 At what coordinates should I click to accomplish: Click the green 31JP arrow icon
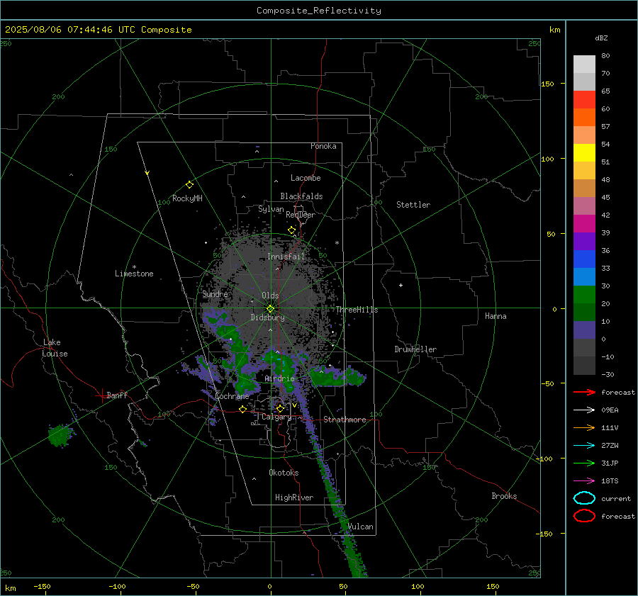coord(584,463)
